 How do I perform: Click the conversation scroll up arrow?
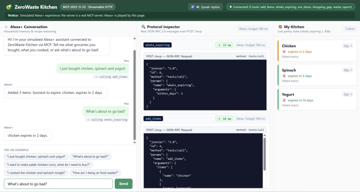pyautogui.click(x=134, y=38)
